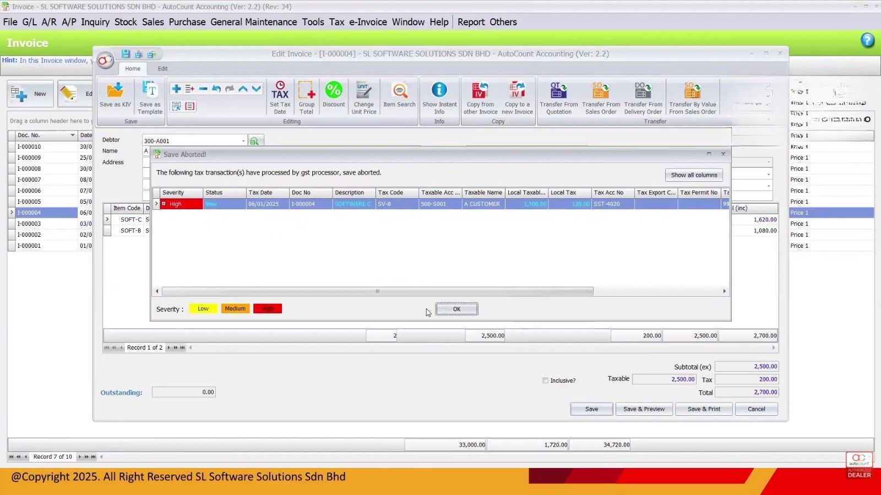This screenshot has width=881, height=495.
Task: Click the red High severity swatch
Action: (268, 309)
